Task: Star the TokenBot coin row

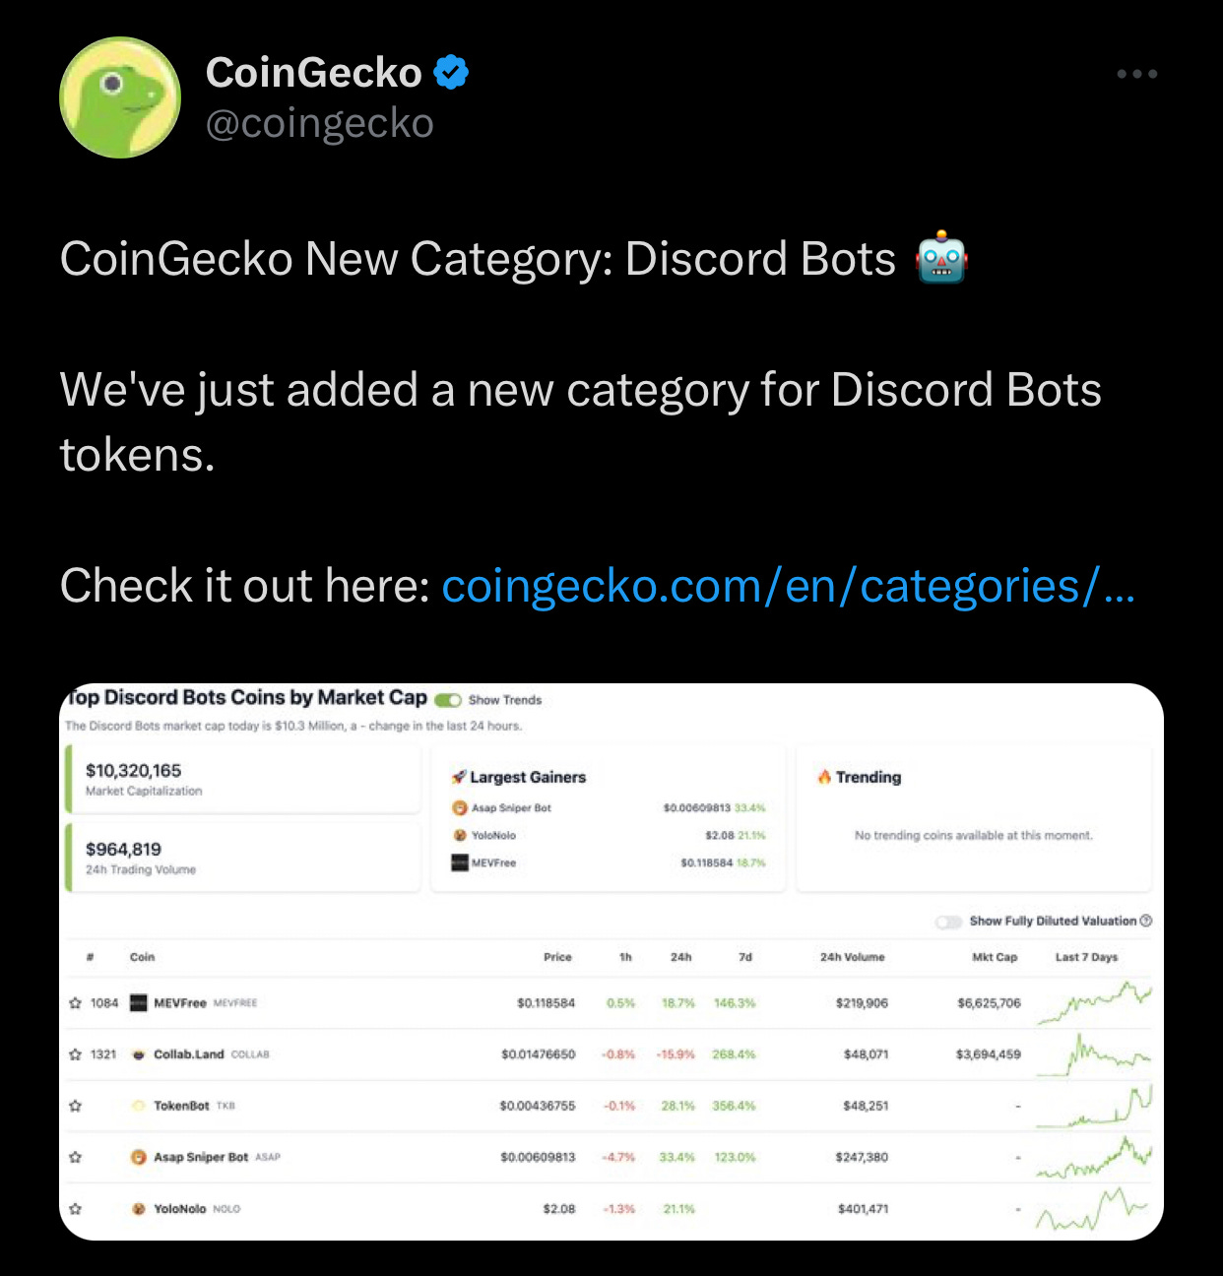Action: click(75, 1106)
